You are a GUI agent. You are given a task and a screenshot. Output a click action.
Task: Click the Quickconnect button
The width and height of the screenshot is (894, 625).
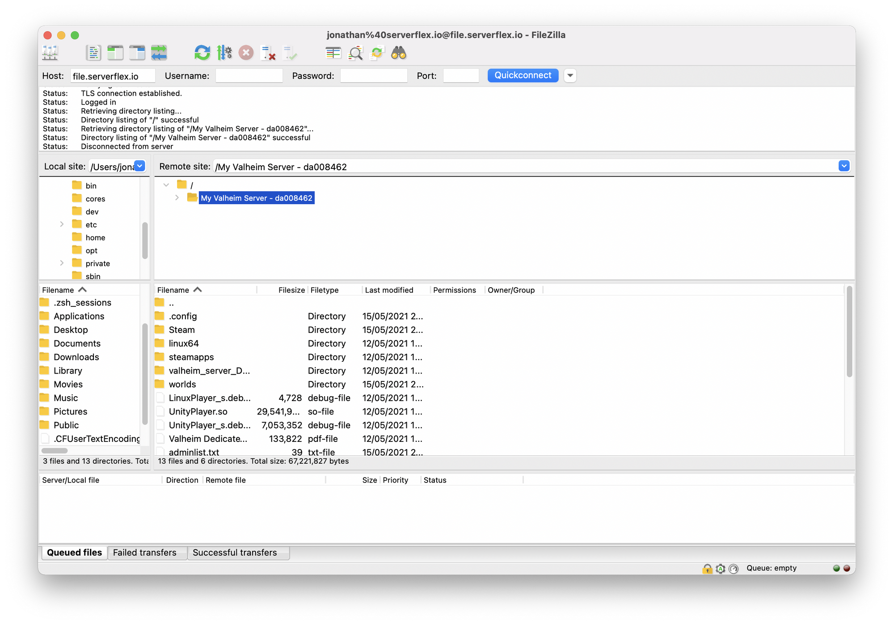point(523,76)
